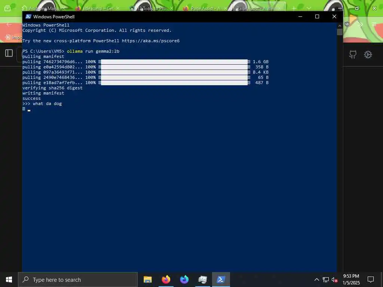Click the 'Impo' bookmarks toolbar item in Firefox
The image size is (383, 287).
click(14, 37)
